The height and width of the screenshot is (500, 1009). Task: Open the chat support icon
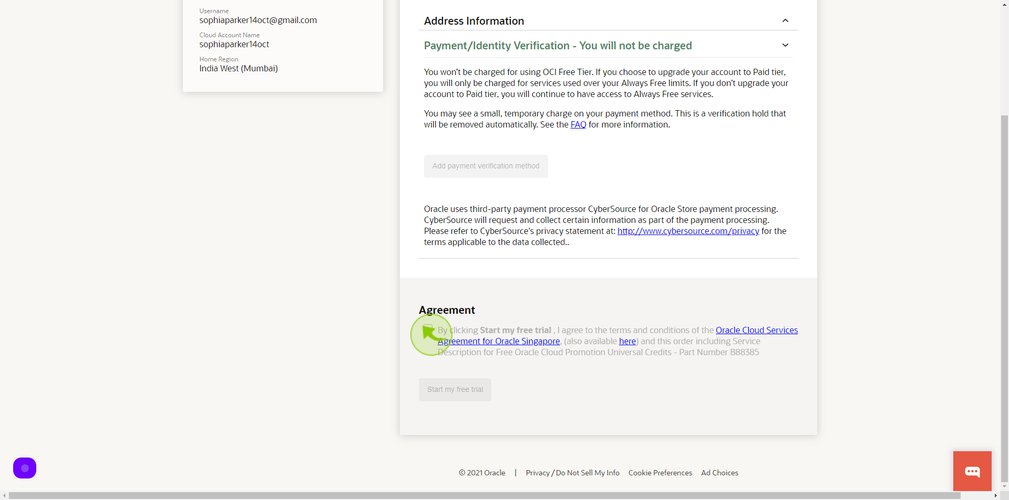[x=972, y=471]
